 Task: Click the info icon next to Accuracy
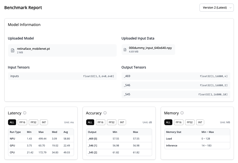105,113
